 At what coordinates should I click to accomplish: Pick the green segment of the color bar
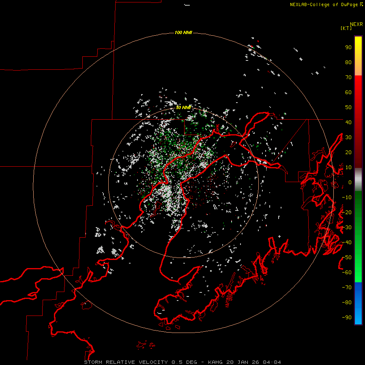358,236
